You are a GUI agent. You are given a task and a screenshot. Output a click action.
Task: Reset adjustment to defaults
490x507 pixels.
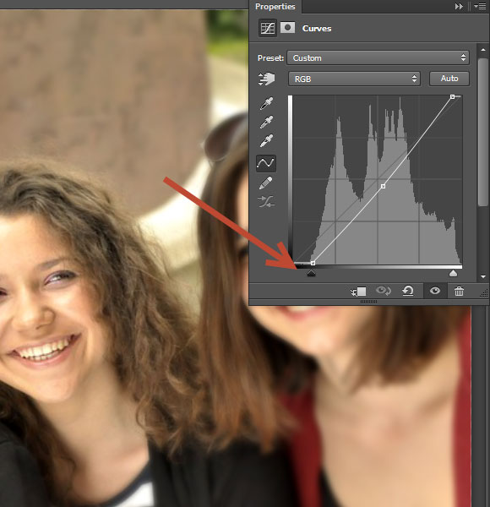(408, 291)
